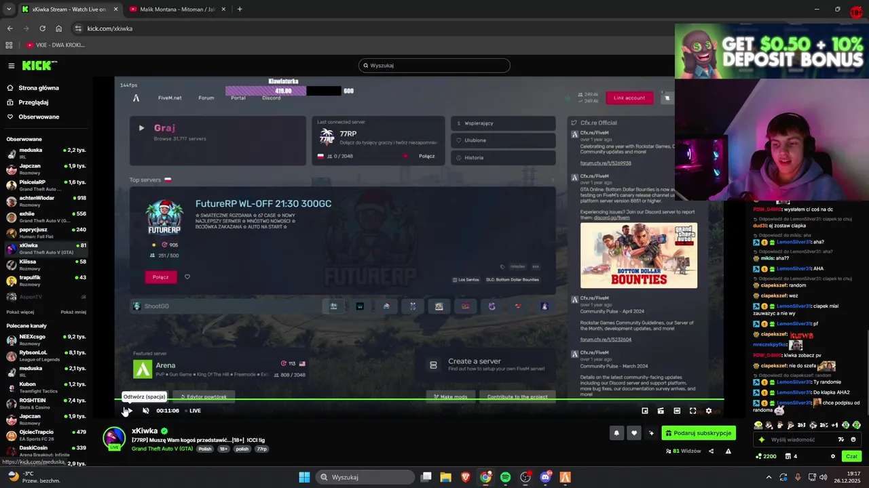This screenshot has height=488, width=869.
Task: Open Grand Theft Auto V (GTA) category link
Action: [162, 449]
